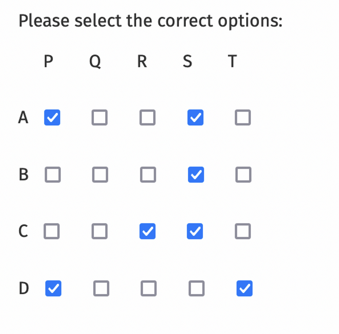Check checkbox Q in row C
This screenshot has width=339, height=334.
coord(100,231)
